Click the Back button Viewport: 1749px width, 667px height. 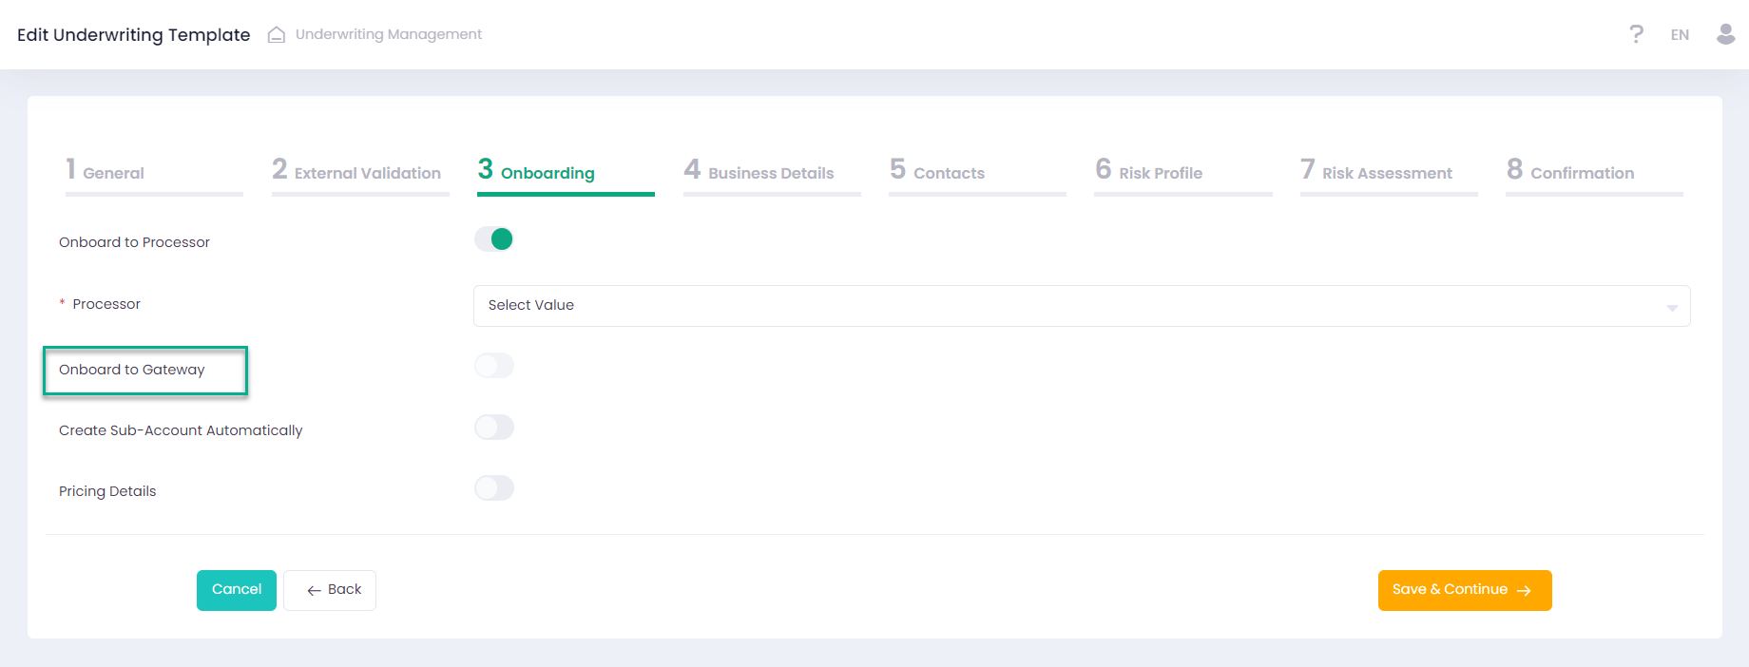330,590
